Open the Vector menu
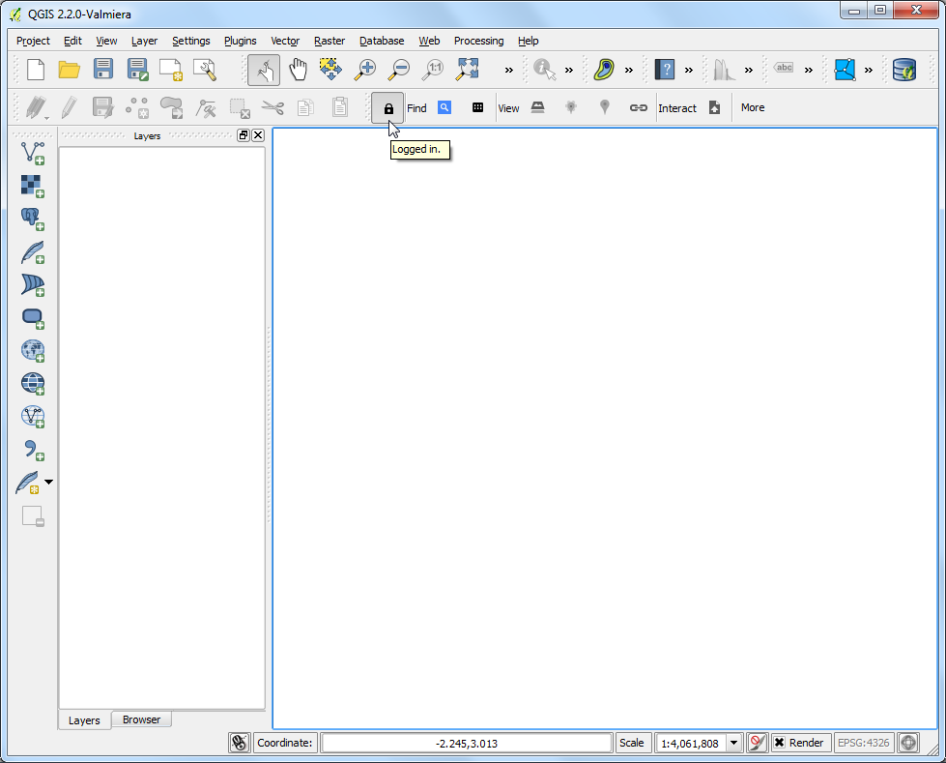This screenshot has height=763, width=946. [285, 41]
